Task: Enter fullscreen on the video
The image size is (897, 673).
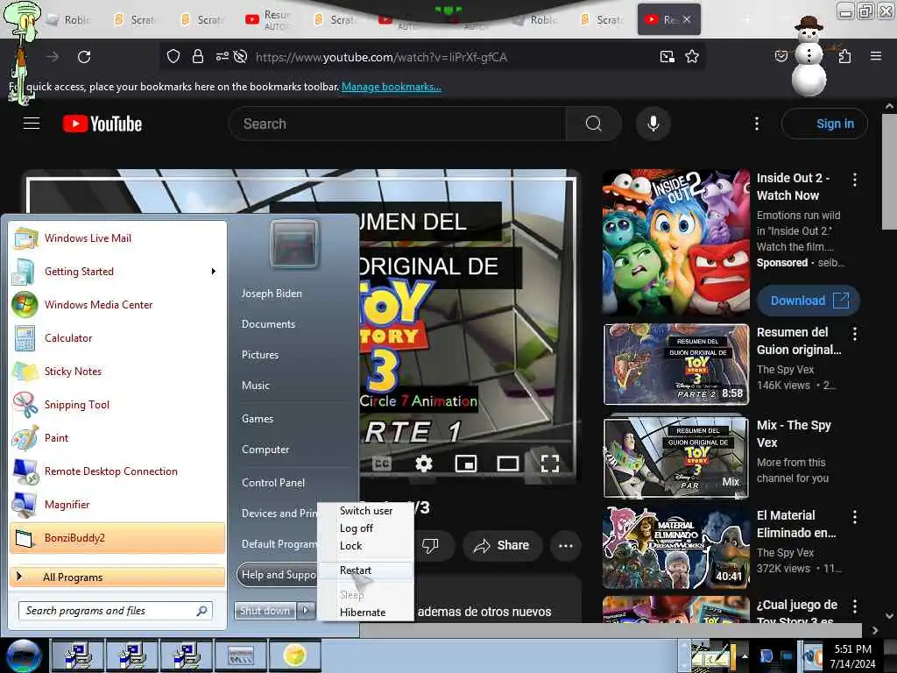Action: click(550, 463)
